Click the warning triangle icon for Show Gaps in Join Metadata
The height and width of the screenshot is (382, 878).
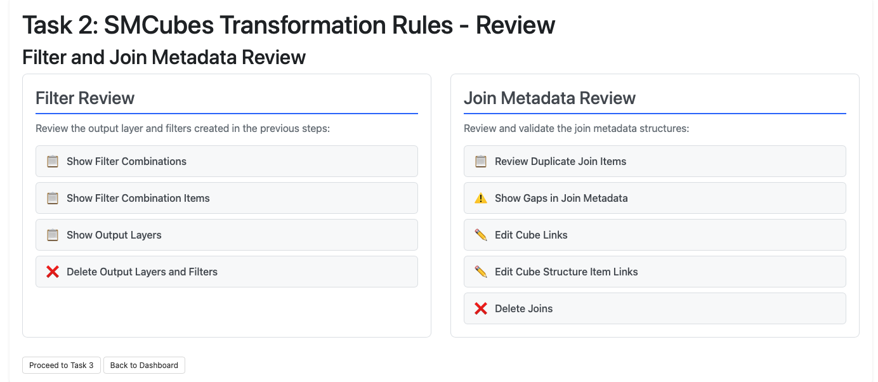481,198
